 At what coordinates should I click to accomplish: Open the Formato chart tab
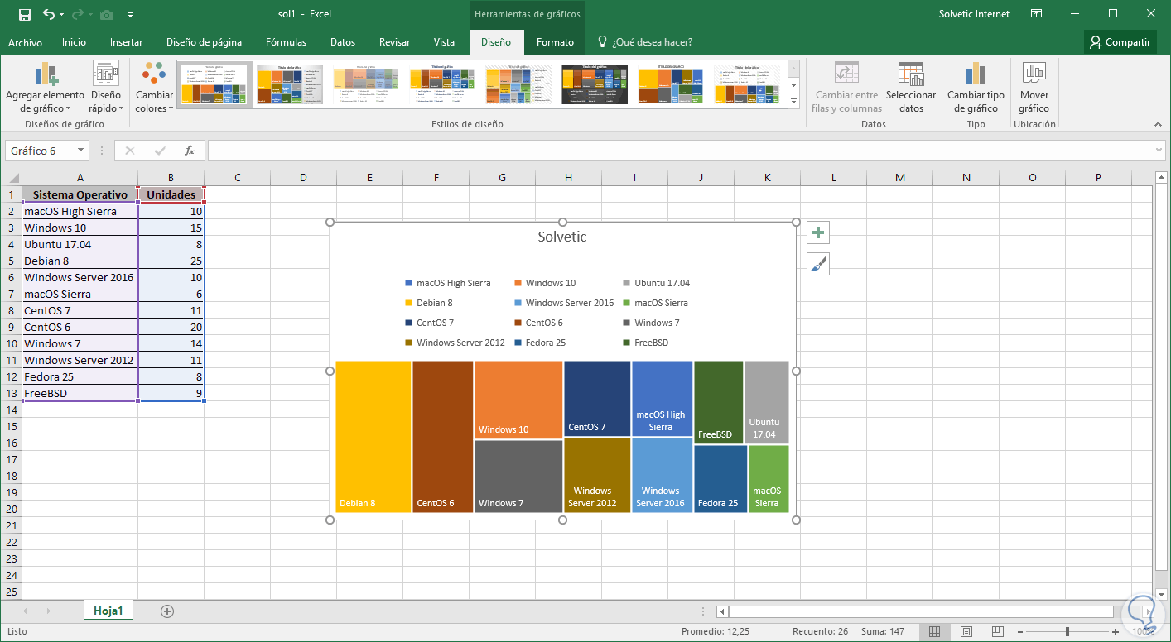(x=555, y=42)
